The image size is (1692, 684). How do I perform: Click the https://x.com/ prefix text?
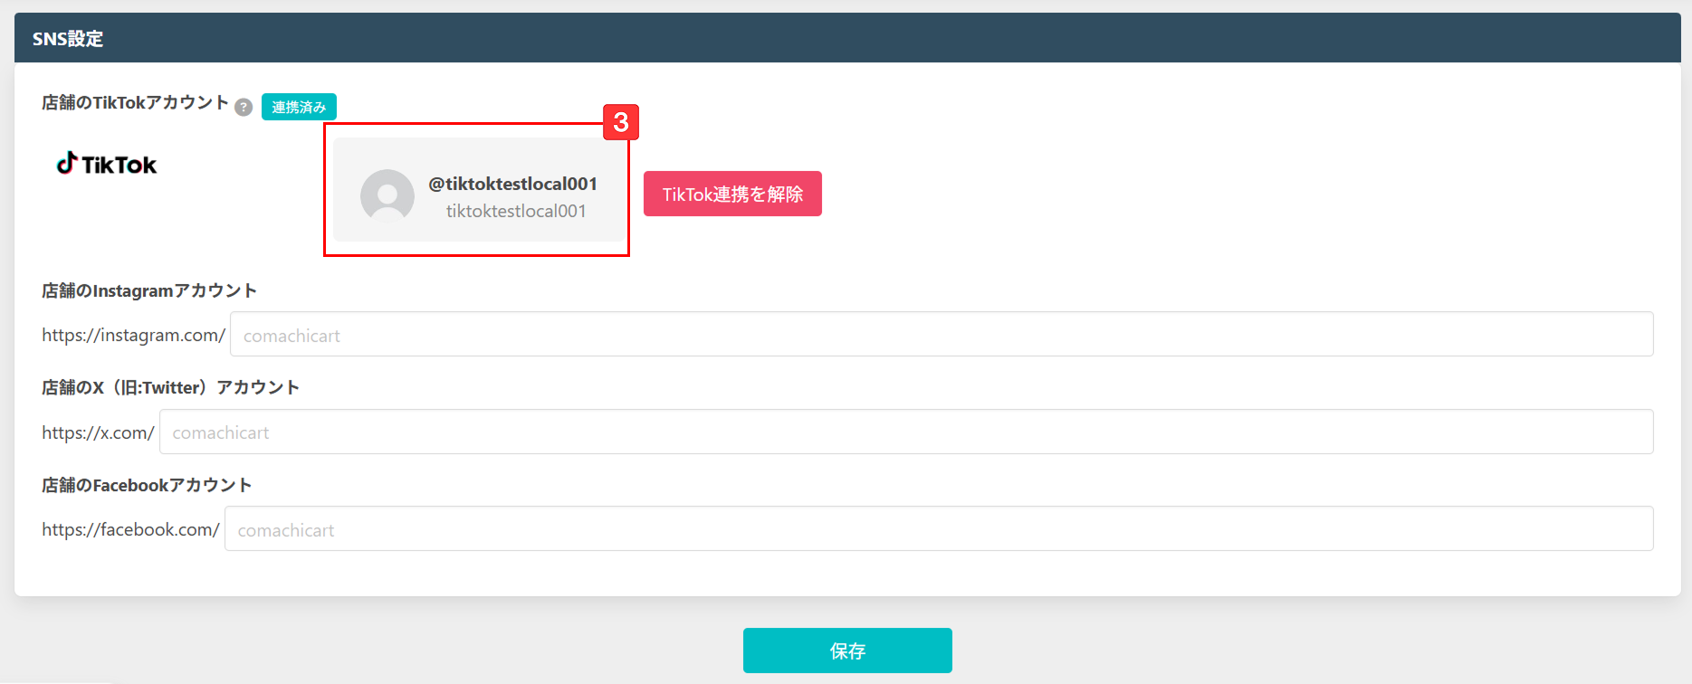tap(98, 432)
